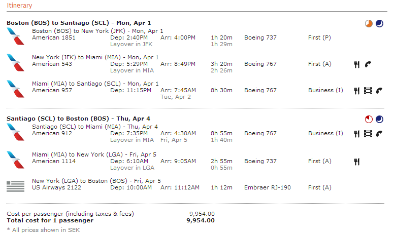This screenshot has width=395, height=233.
Task: Click the blue moon icon beside Boston to Santiago
Action: click(x=379, y=23)
